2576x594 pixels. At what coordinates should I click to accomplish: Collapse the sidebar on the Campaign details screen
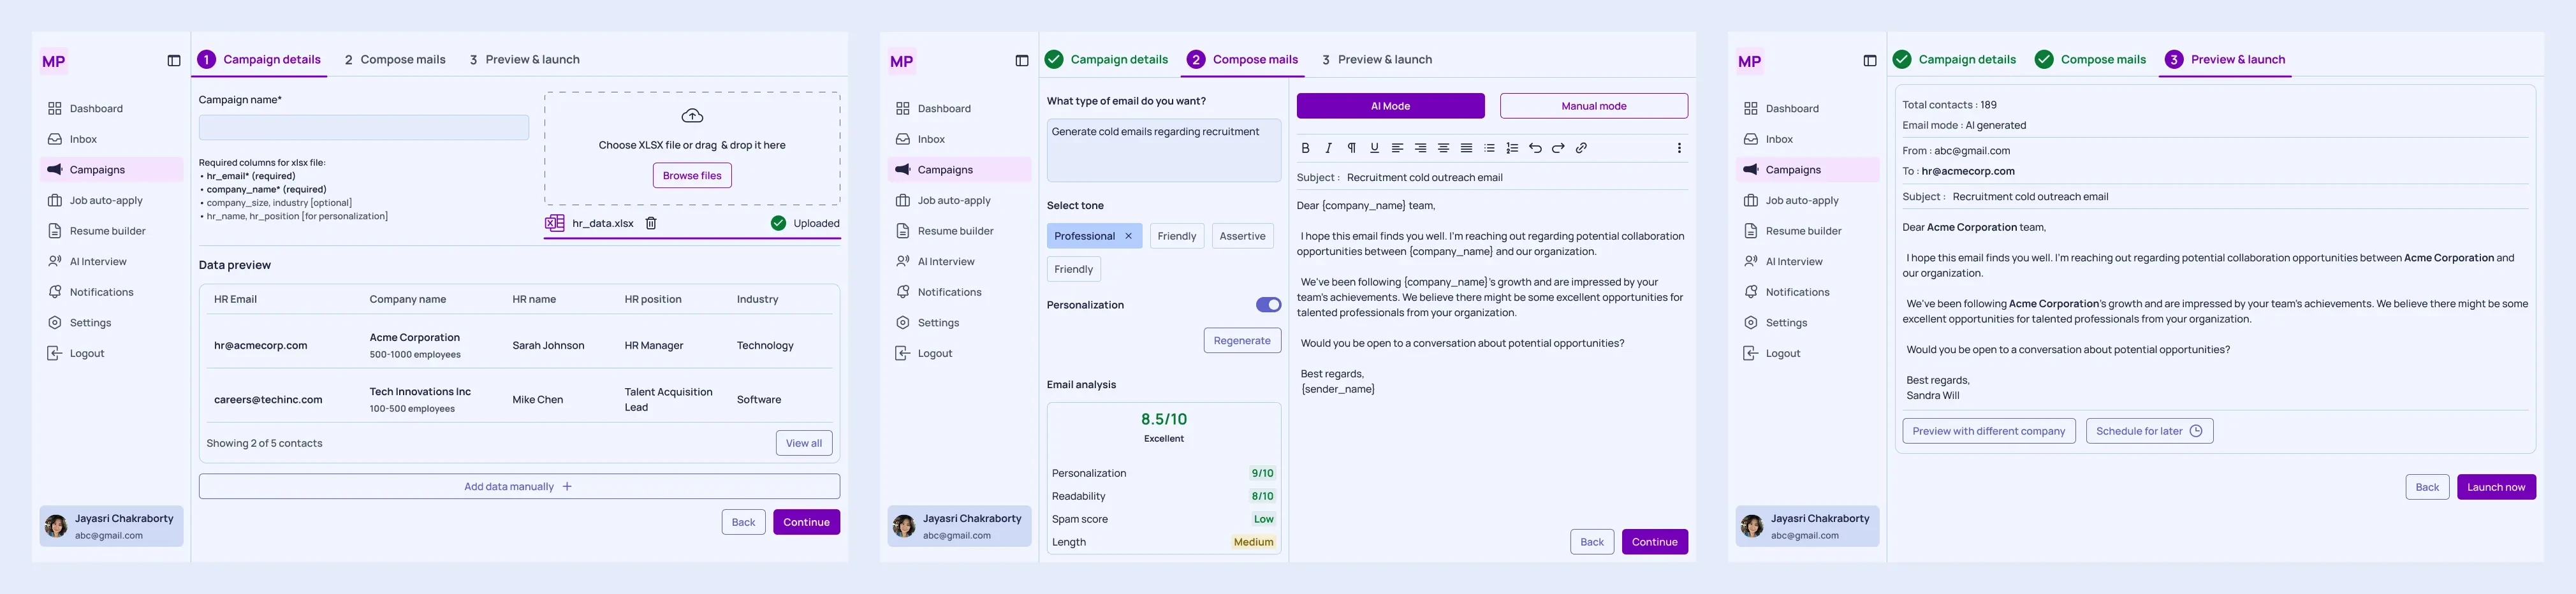click(174, 61)
